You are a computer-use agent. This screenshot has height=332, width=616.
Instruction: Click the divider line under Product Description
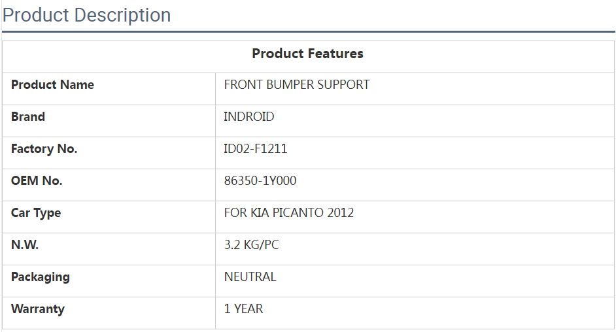coord(307,31)
